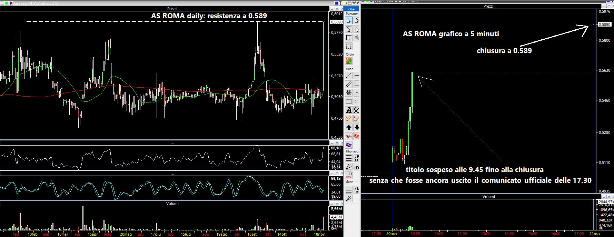Select the ellipse drawing tool
Screen dimensions: 614x237
357,101
